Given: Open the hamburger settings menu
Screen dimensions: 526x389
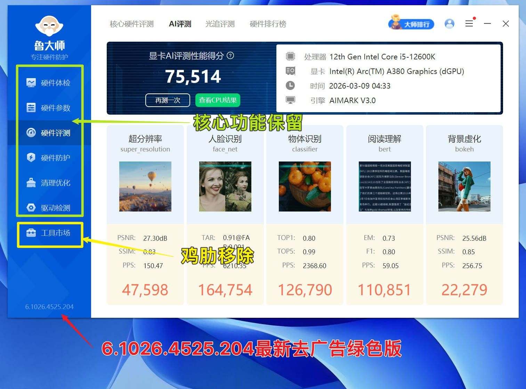Looking at the screenshot, I should point(469,23).
